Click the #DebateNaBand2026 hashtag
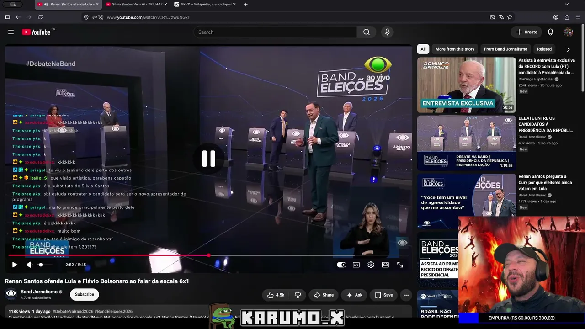The height and width of the screenshot is (329, 585). (73, 312)
